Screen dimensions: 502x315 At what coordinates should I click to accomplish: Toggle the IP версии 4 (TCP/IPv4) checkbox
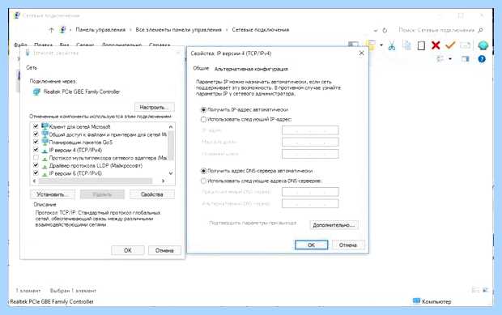pyautogui.click(x=36, y=150)
